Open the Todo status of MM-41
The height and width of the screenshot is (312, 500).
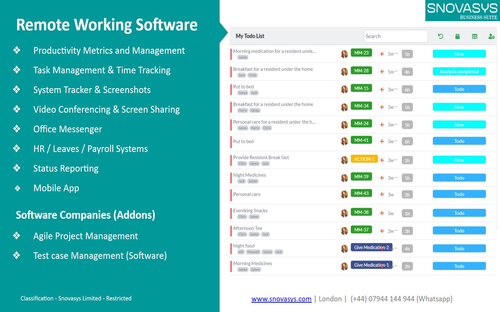pyautogui.click(x=459, y=141)
